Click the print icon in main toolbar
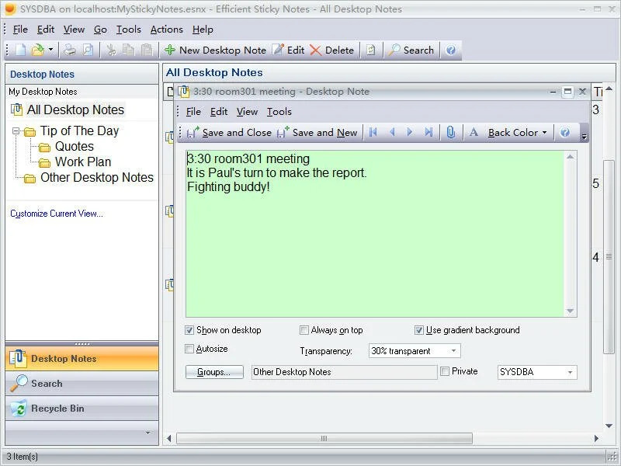 coord(70,50)
